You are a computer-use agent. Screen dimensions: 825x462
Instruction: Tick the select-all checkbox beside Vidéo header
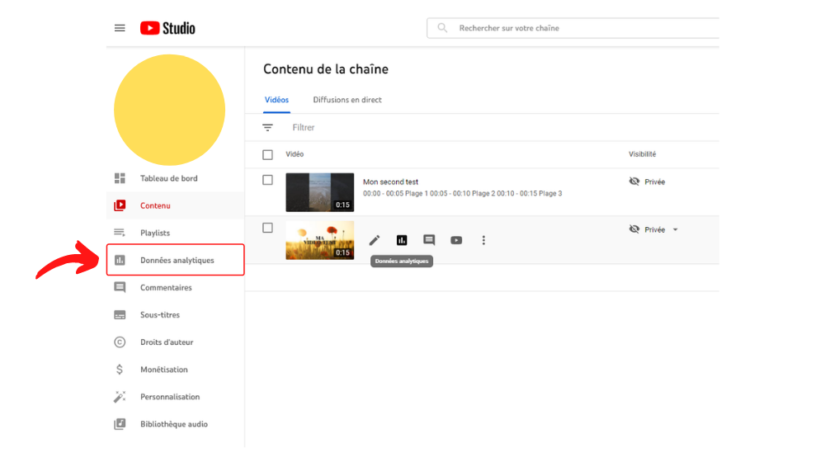(268, 155)
